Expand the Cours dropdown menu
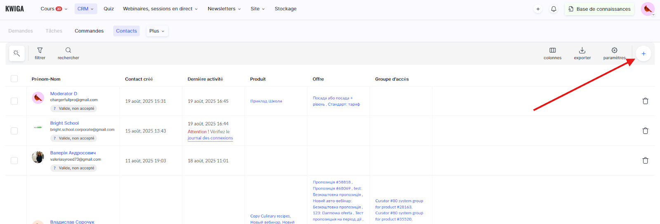 pos(54,9)
